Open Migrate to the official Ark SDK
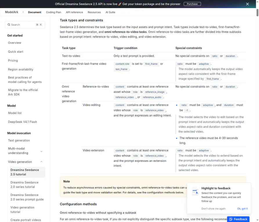 (23, 92)
